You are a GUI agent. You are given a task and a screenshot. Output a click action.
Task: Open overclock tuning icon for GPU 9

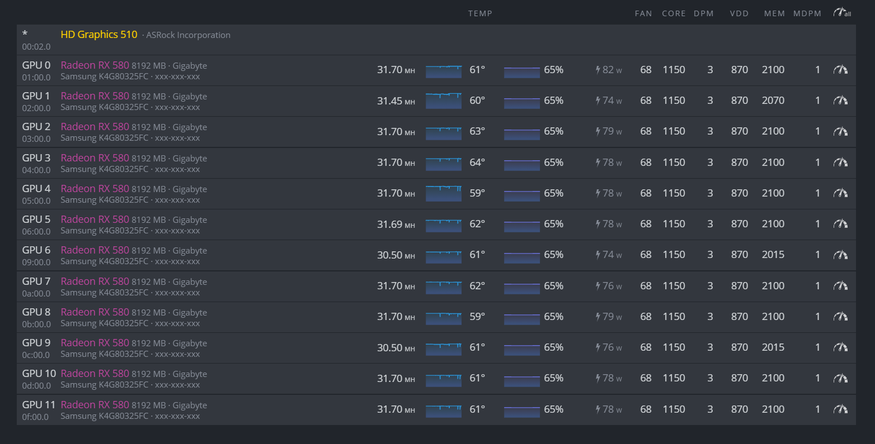coord(840,347)
